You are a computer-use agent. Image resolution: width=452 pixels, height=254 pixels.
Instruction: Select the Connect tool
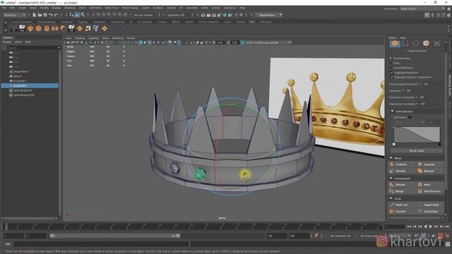click(x=402, y=212)
